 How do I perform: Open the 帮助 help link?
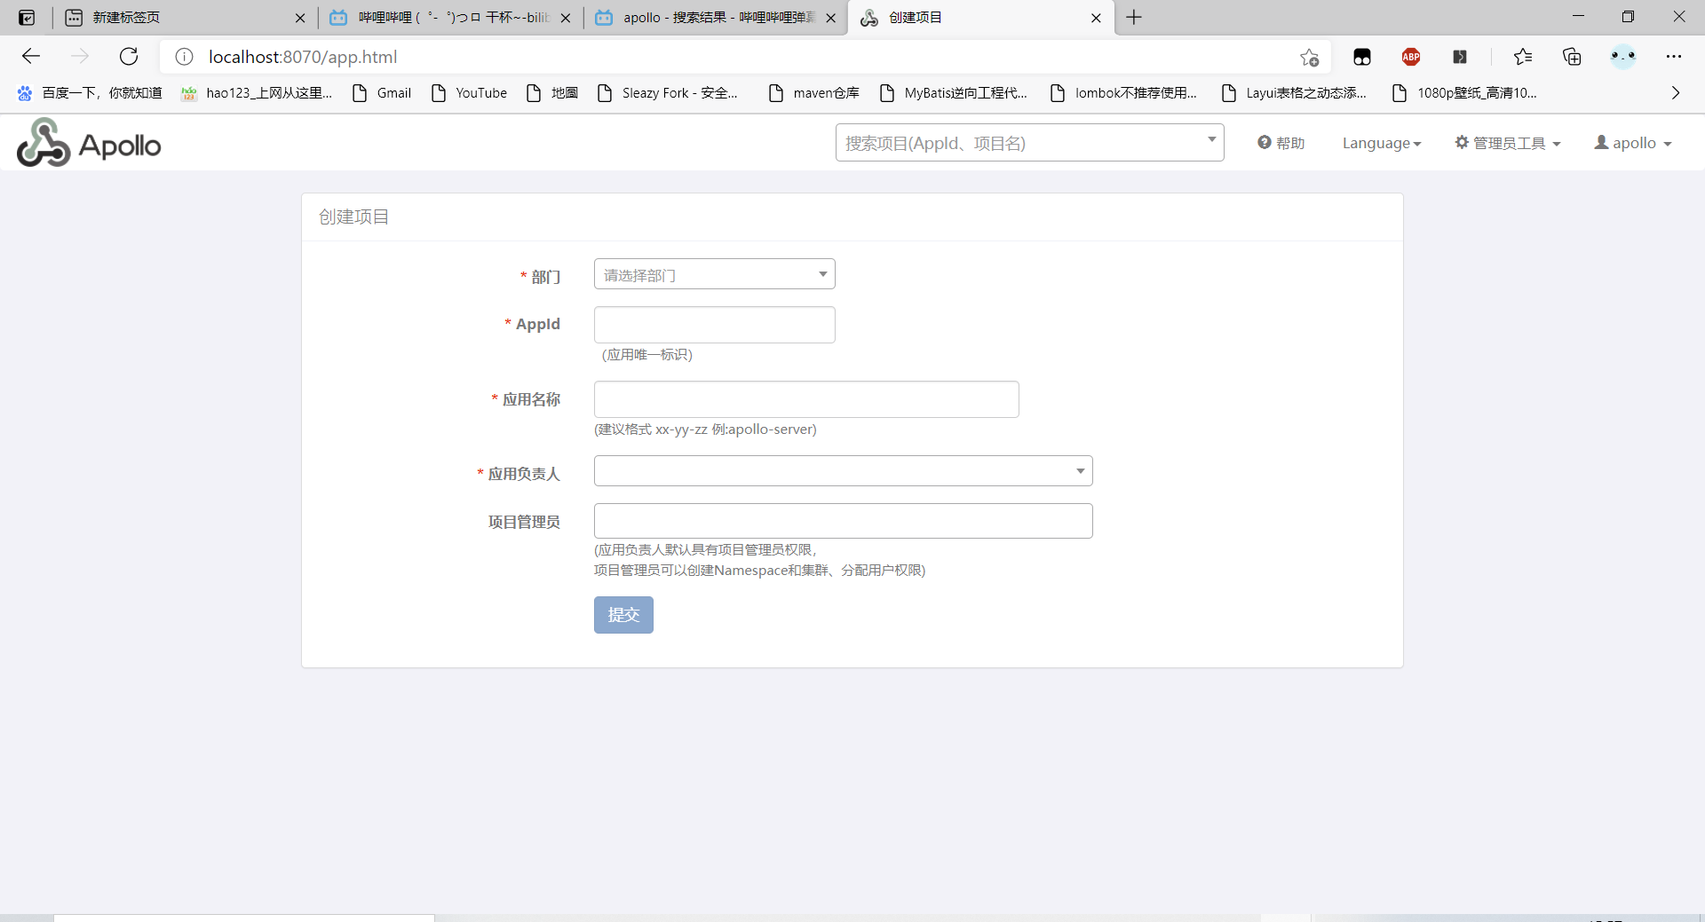[1281, 143]
